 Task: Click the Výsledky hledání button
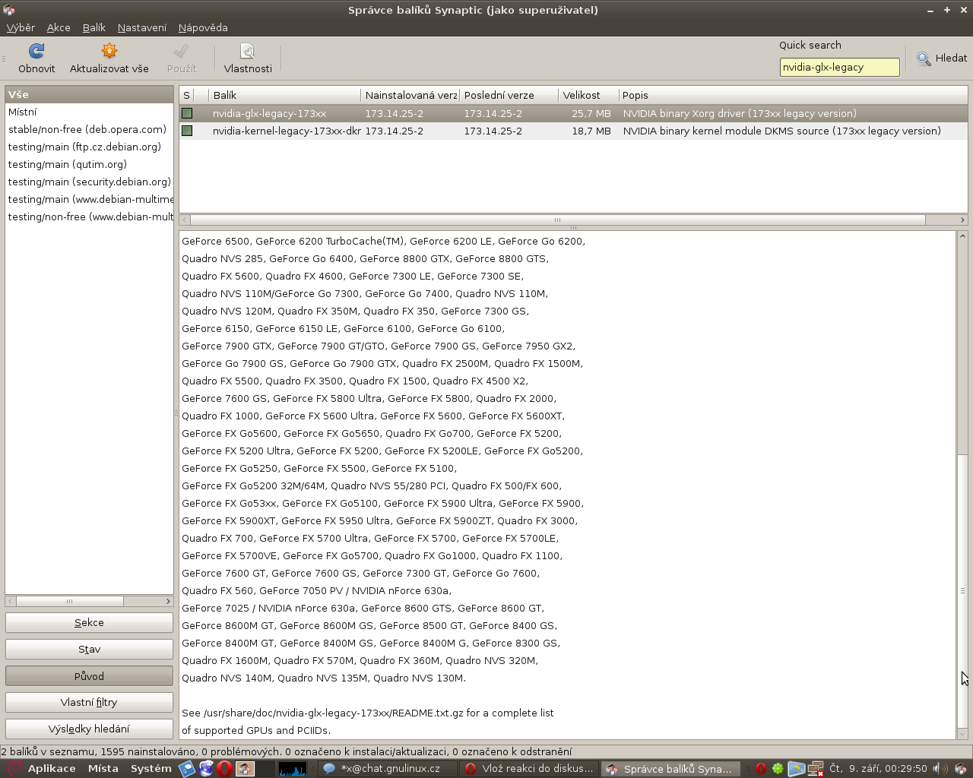tap(89, 729)
